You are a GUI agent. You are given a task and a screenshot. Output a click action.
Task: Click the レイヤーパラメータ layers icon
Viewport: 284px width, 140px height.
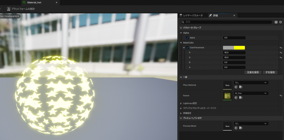click(x=181, y=15)
